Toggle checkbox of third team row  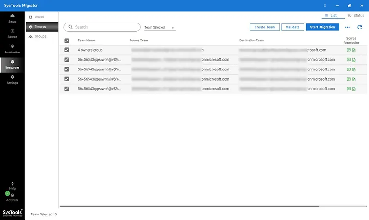[x=66, y=69]
